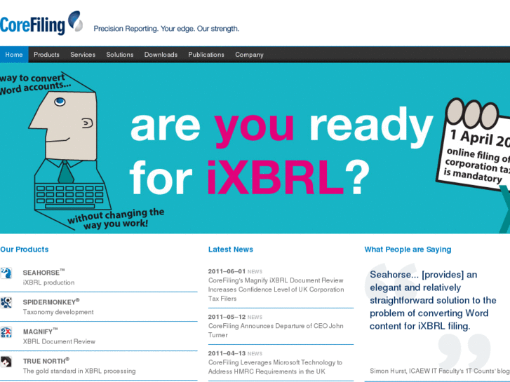Click the Latest News heading

pyautogui.click(x=231, y=250)
